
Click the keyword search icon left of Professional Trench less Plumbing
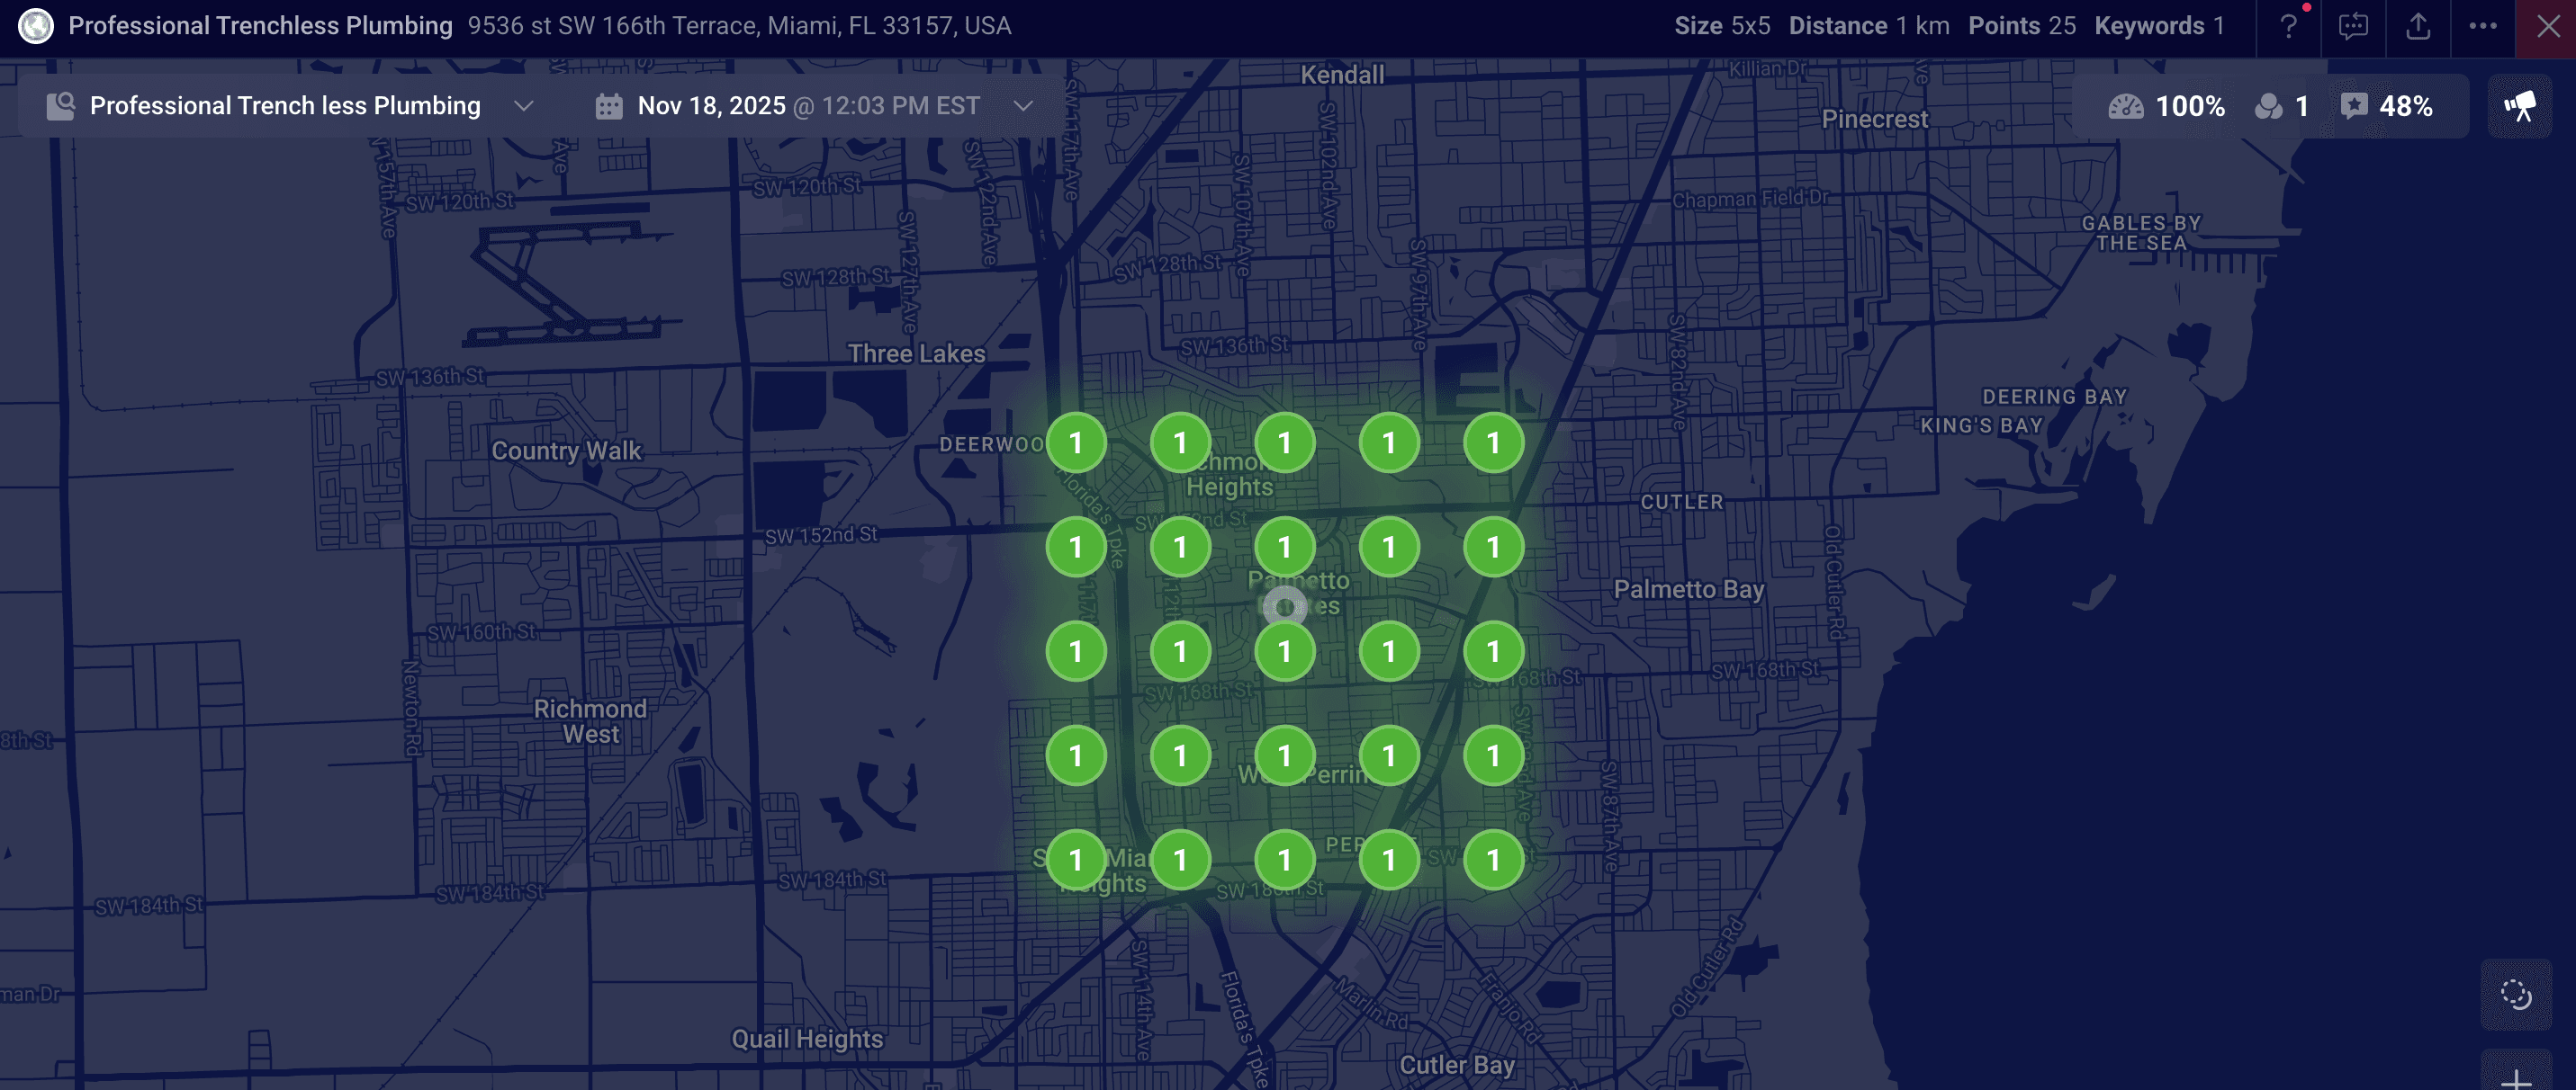point(61,106)
